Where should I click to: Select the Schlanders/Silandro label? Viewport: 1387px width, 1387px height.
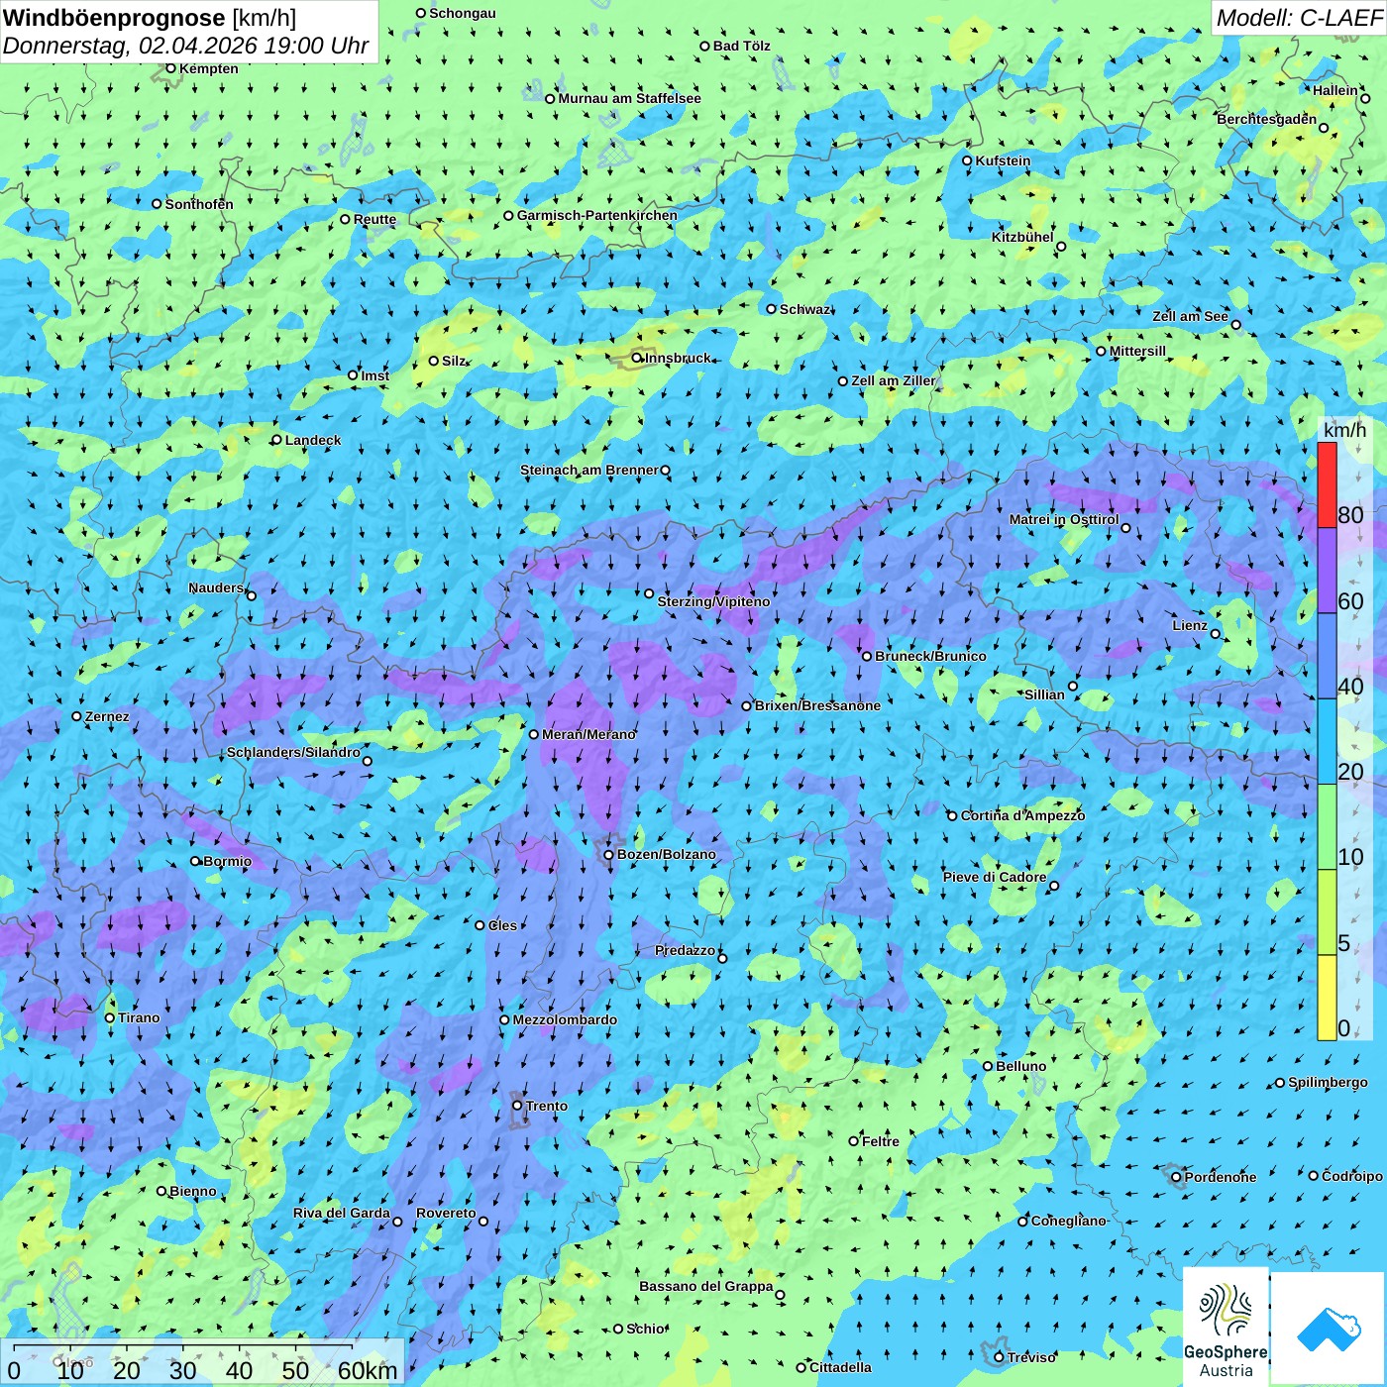click(x=293, y=752)
